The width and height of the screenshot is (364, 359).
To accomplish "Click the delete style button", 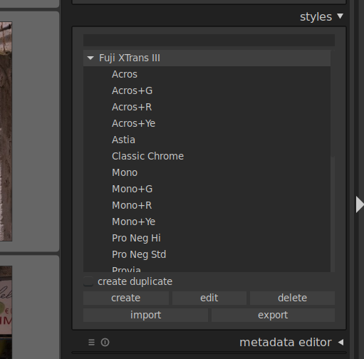I will click(292, 298).
